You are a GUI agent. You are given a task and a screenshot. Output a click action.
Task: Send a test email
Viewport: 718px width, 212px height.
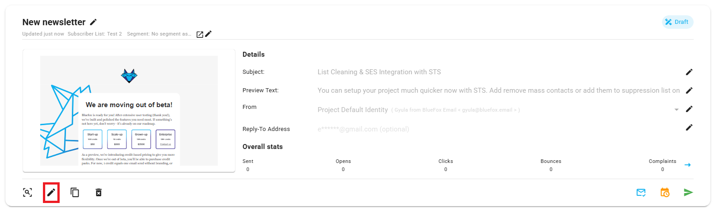[x=641, y=193]
